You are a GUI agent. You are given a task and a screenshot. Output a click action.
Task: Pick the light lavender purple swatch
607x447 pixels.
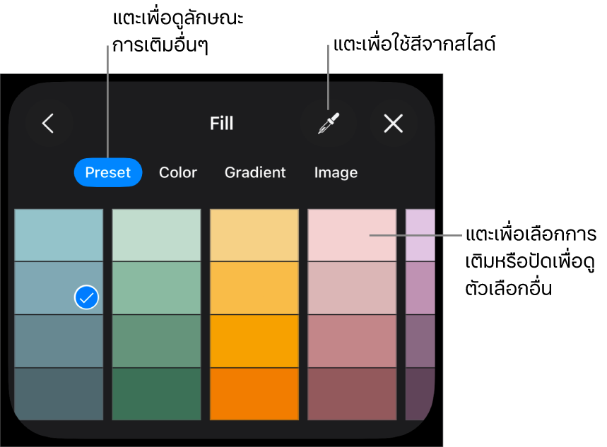[x=420, y=235]
